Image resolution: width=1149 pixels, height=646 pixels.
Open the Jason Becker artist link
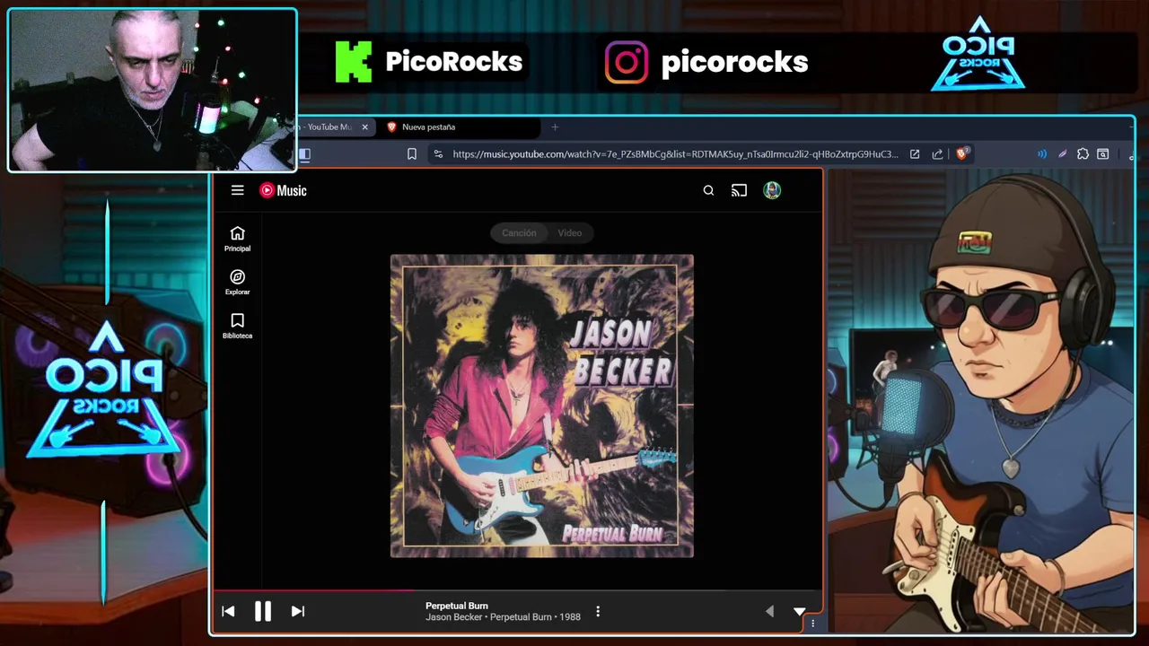pyautogui.click(x=454, y=617)
